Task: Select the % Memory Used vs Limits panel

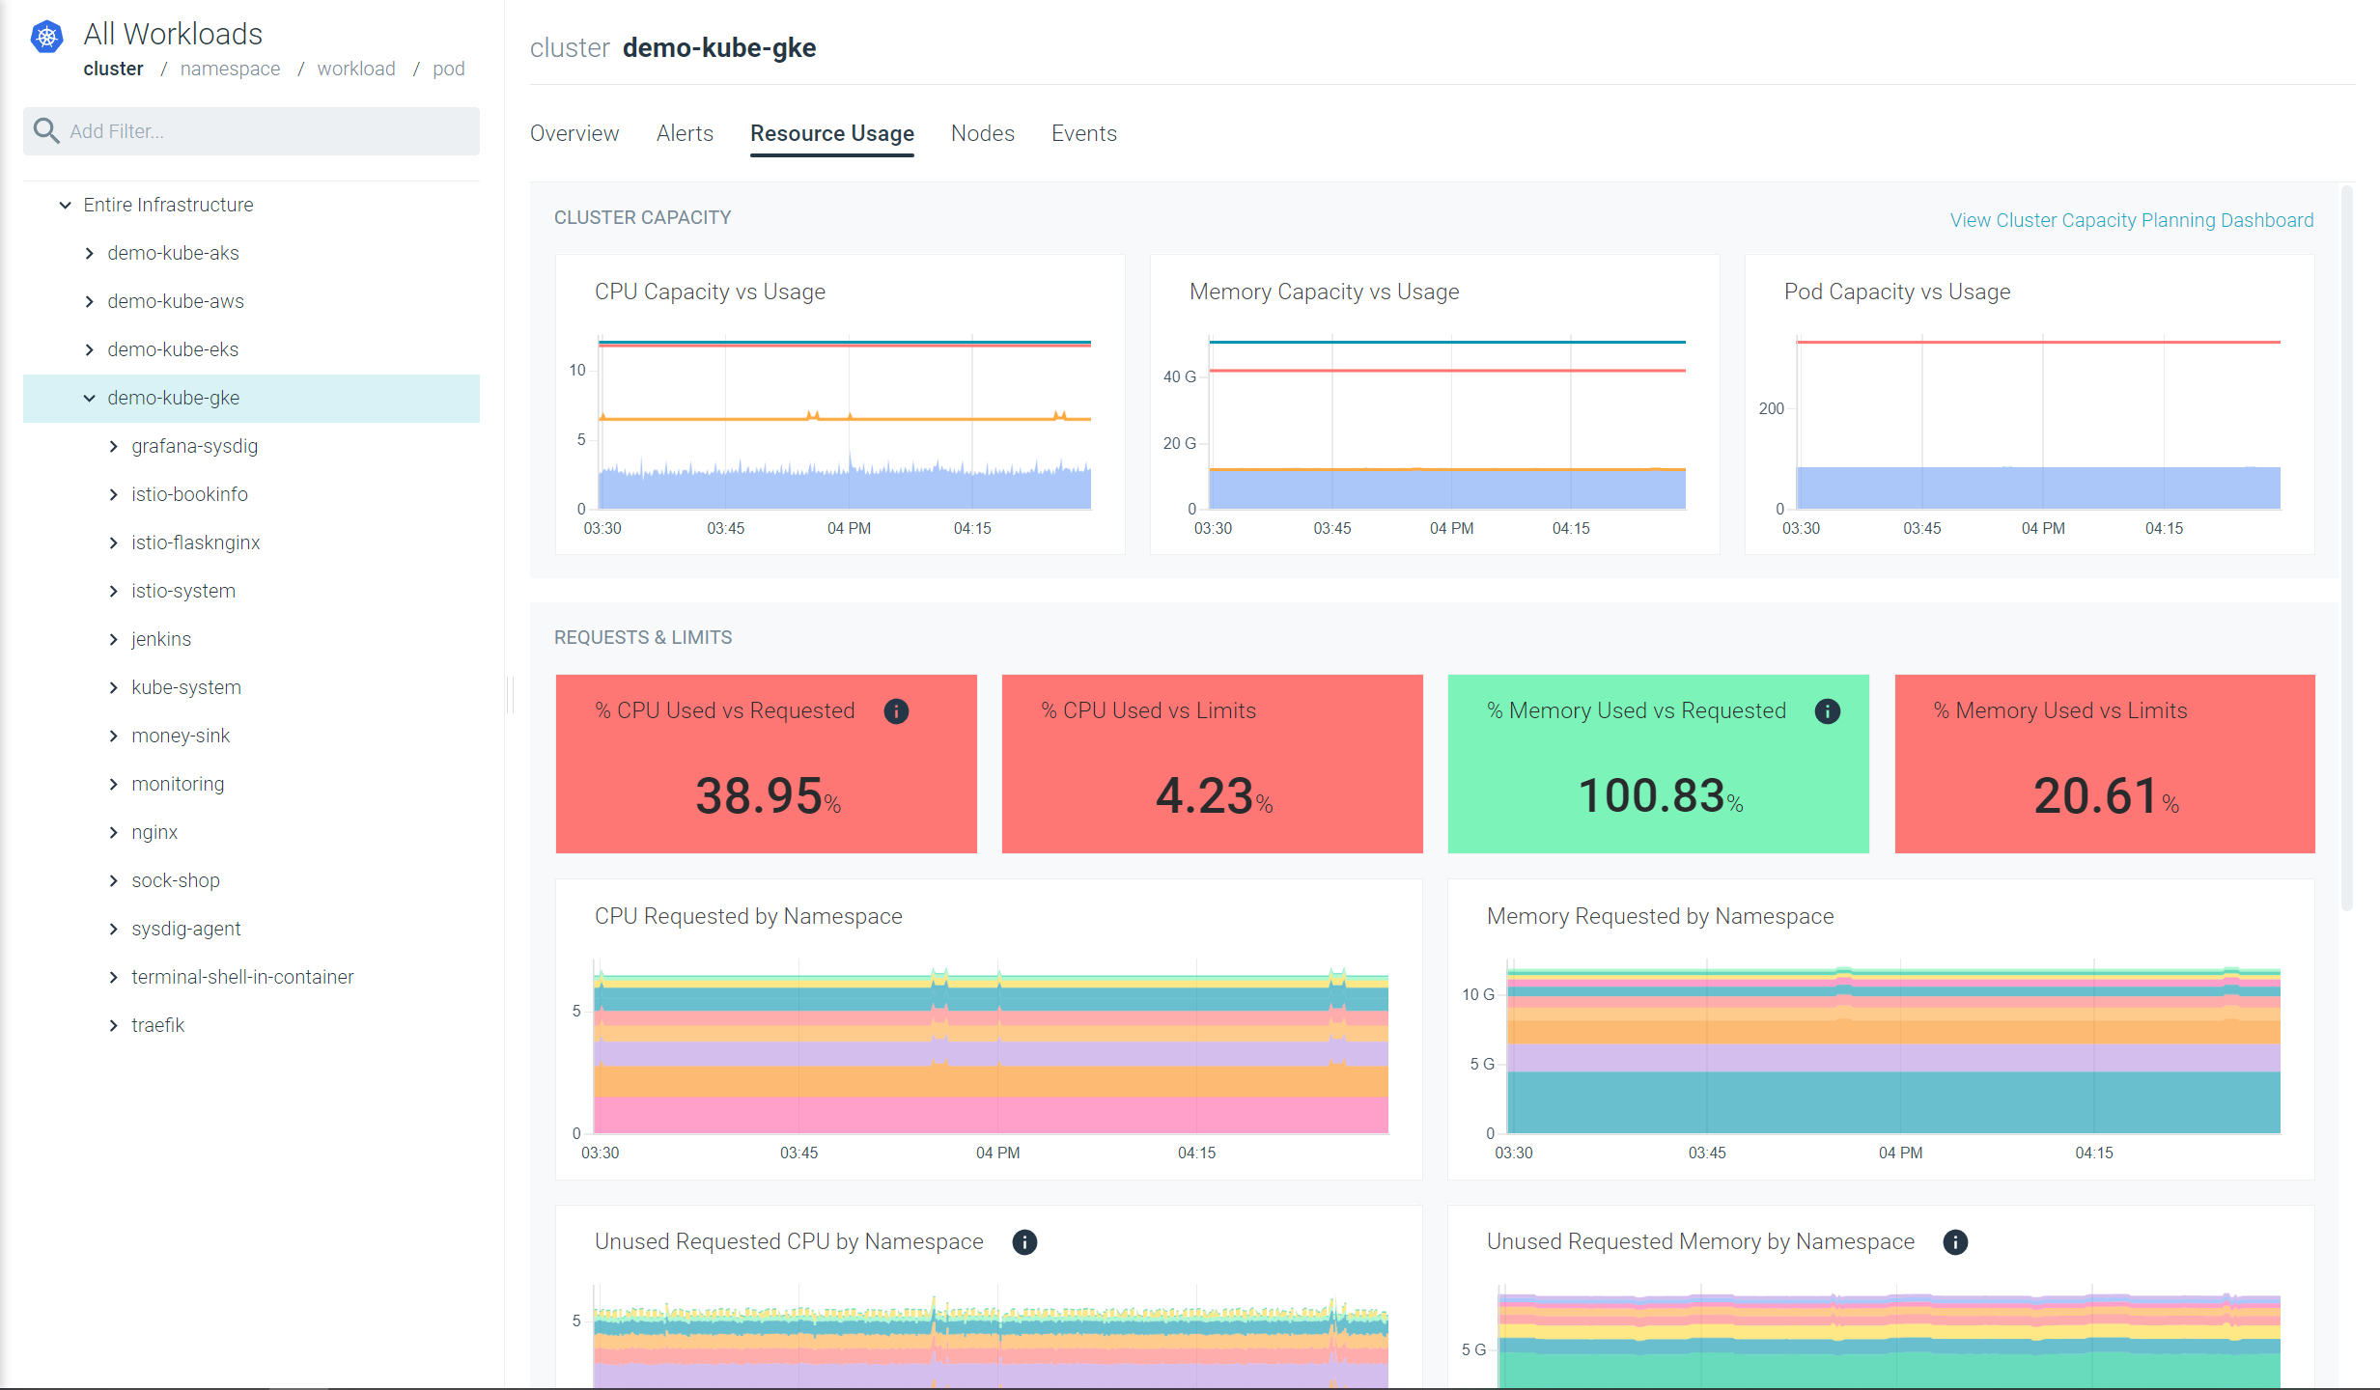Action: click(2106, 764)
